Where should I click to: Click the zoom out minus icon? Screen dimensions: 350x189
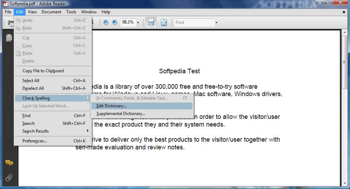(x=106, y=22)
